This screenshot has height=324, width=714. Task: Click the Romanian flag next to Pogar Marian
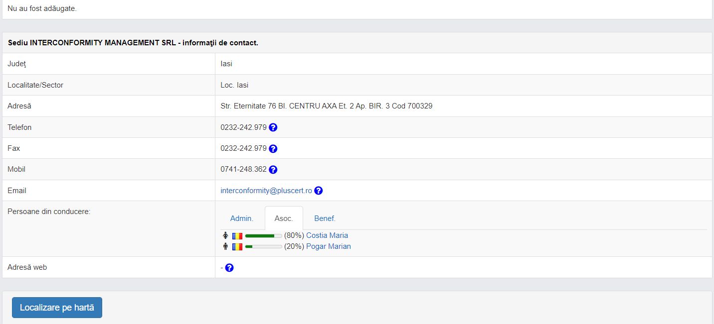(237, 246)
